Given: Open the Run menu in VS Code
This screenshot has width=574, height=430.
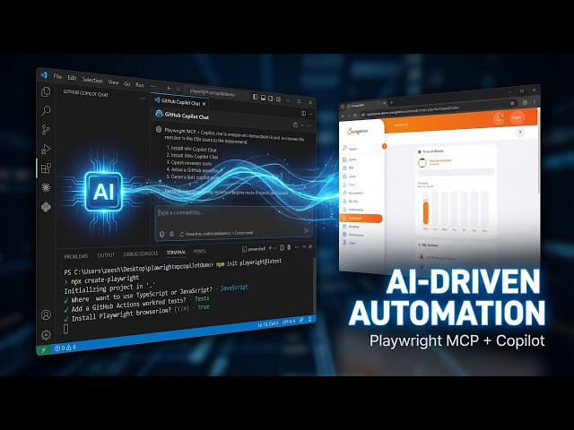Looking at the screenshot, I should (x=140, y=84).
